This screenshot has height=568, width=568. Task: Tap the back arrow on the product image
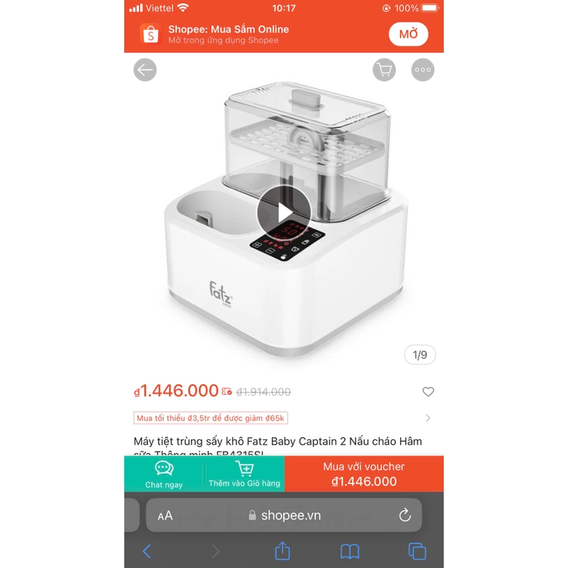click(x=145, y=70)
